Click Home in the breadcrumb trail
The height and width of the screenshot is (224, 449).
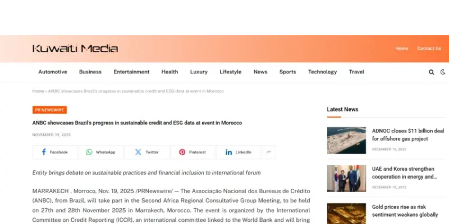[x=38, y=91]
